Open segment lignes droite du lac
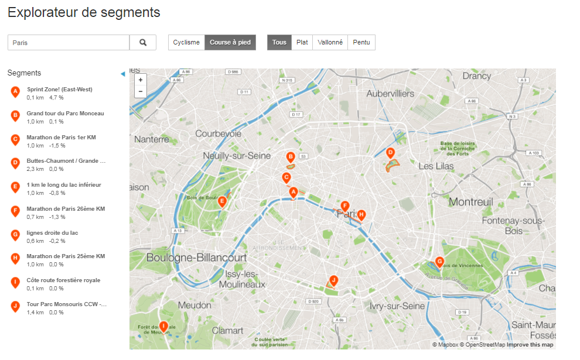The image size is (580, 360). click(x=52, y=233)
